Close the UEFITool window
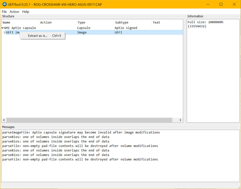The image size is (241, 189). [x=234, y=4]
